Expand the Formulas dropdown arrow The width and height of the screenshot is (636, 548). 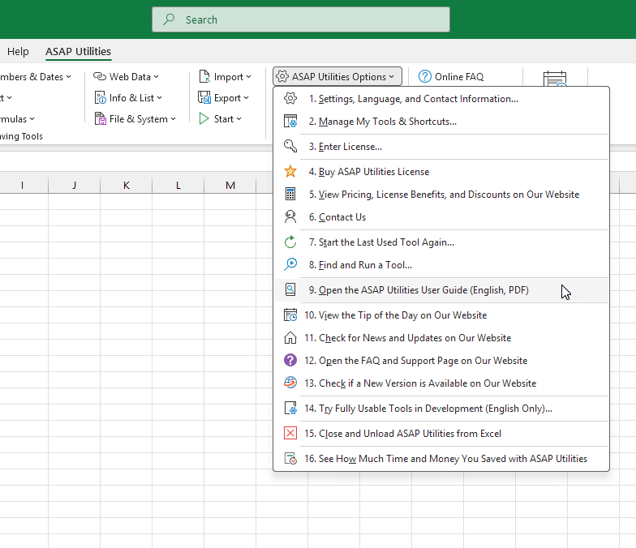[x=32, y=118]
